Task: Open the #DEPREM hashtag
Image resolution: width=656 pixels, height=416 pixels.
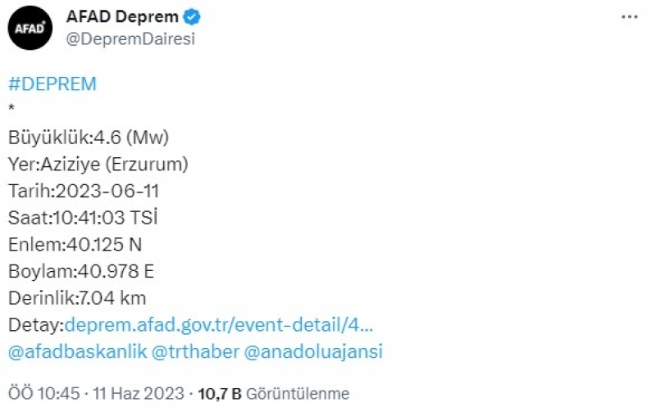Action: point(52,84)
